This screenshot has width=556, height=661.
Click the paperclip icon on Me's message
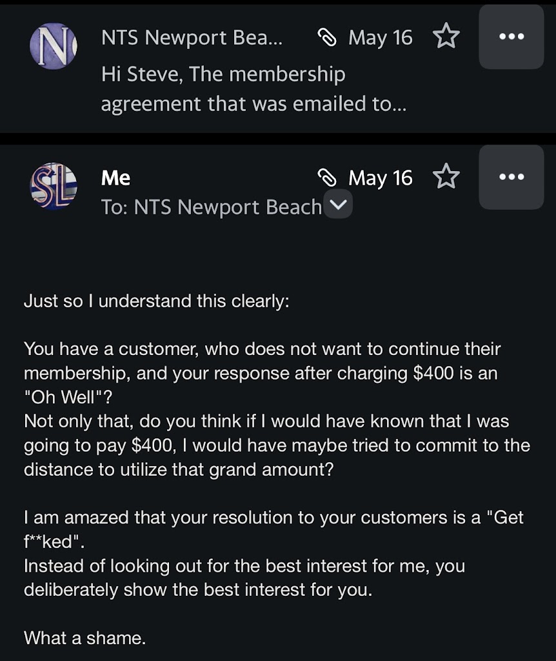point(328,178)
